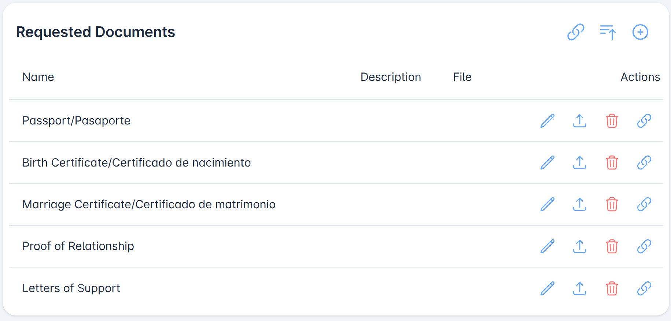Image resolution: width=671 pixels, height=321 pixels.
Task: Upload file for Marriage Certificate row
Action: click(x=580, y=204)
